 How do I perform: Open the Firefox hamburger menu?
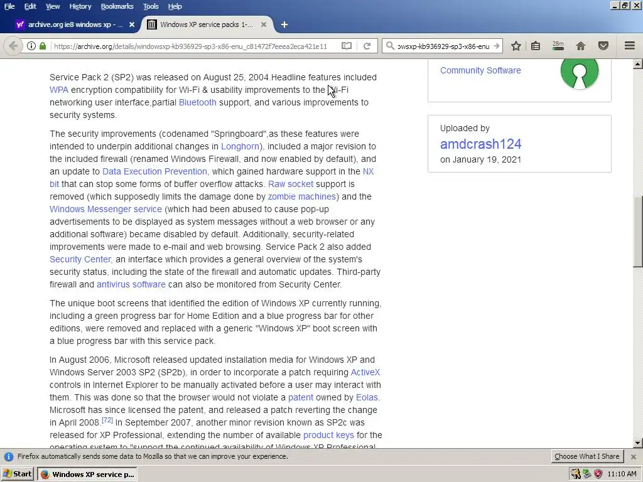(x=630, y=45)
